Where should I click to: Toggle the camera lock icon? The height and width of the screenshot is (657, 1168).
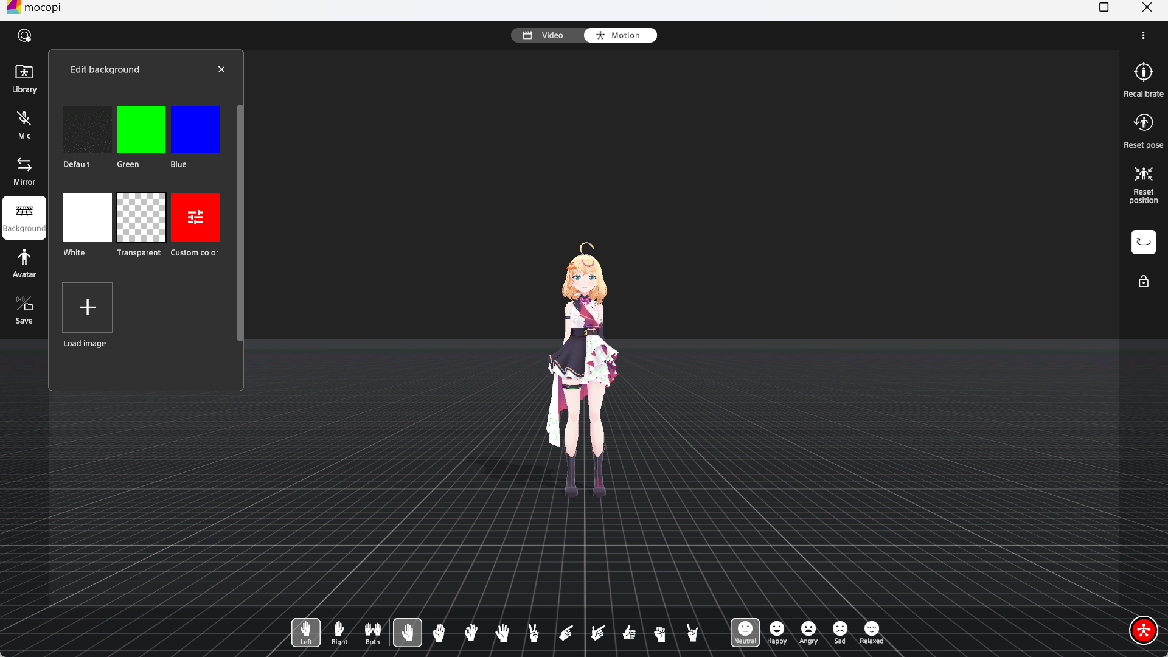[1143, 281]
